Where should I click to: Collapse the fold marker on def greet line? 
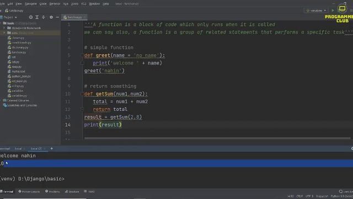82,55
